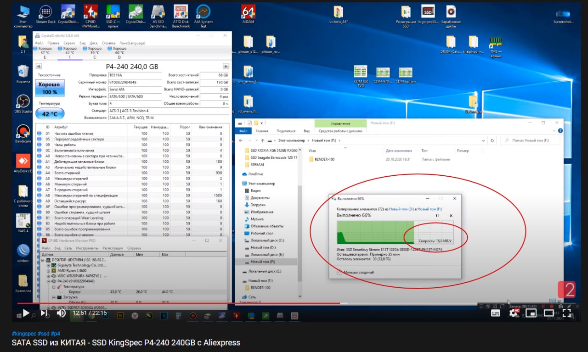Open Средства работы с дисками tab

340,131
